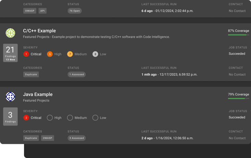Select the API category tag
Image resolution: width=251 pixels, height=158 pixels.
[x=42, y=11]
